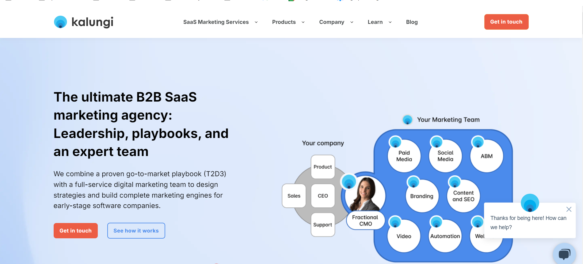This screenshot has width=583, height=264.
Task: Click the ABM circle
Action: pos(486,156)
